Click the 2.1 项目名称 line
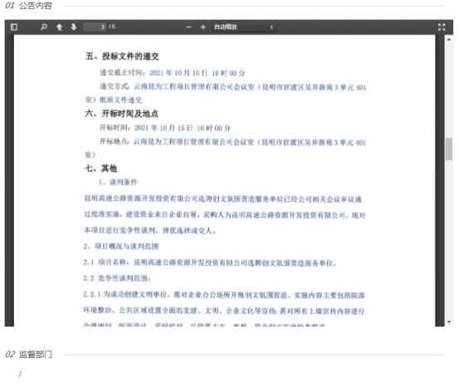459x383 pixels. click(210, 263)
